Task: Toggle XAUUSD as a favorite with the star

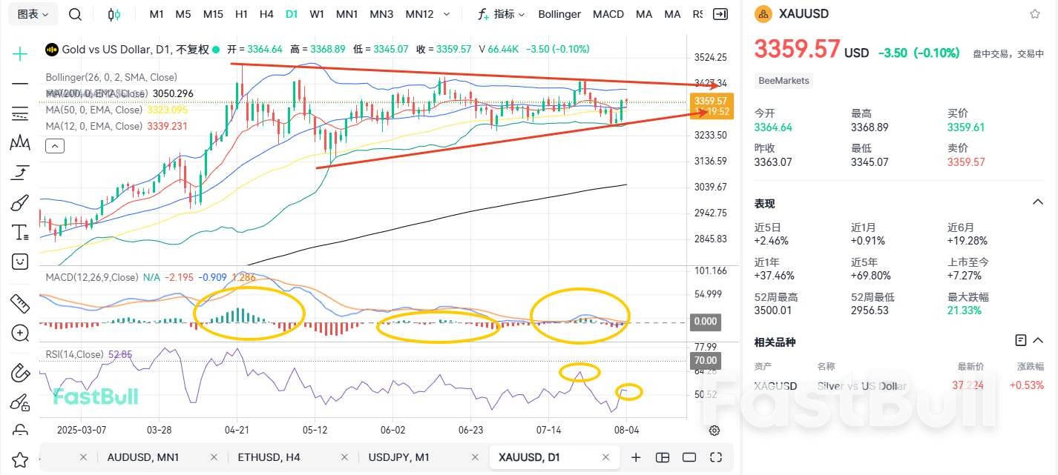Action: pos(1034,13)
